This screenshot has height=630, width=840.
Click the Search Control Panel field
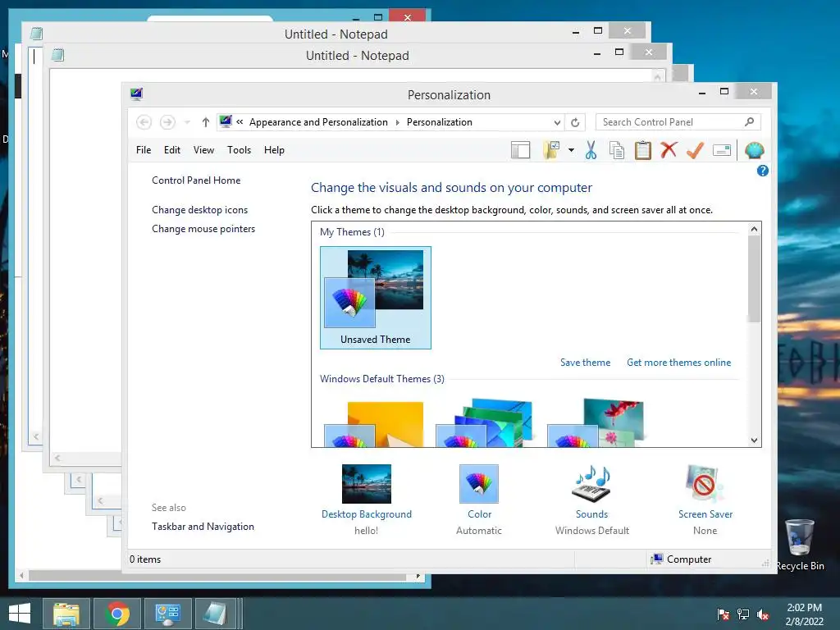pos(678,122)
